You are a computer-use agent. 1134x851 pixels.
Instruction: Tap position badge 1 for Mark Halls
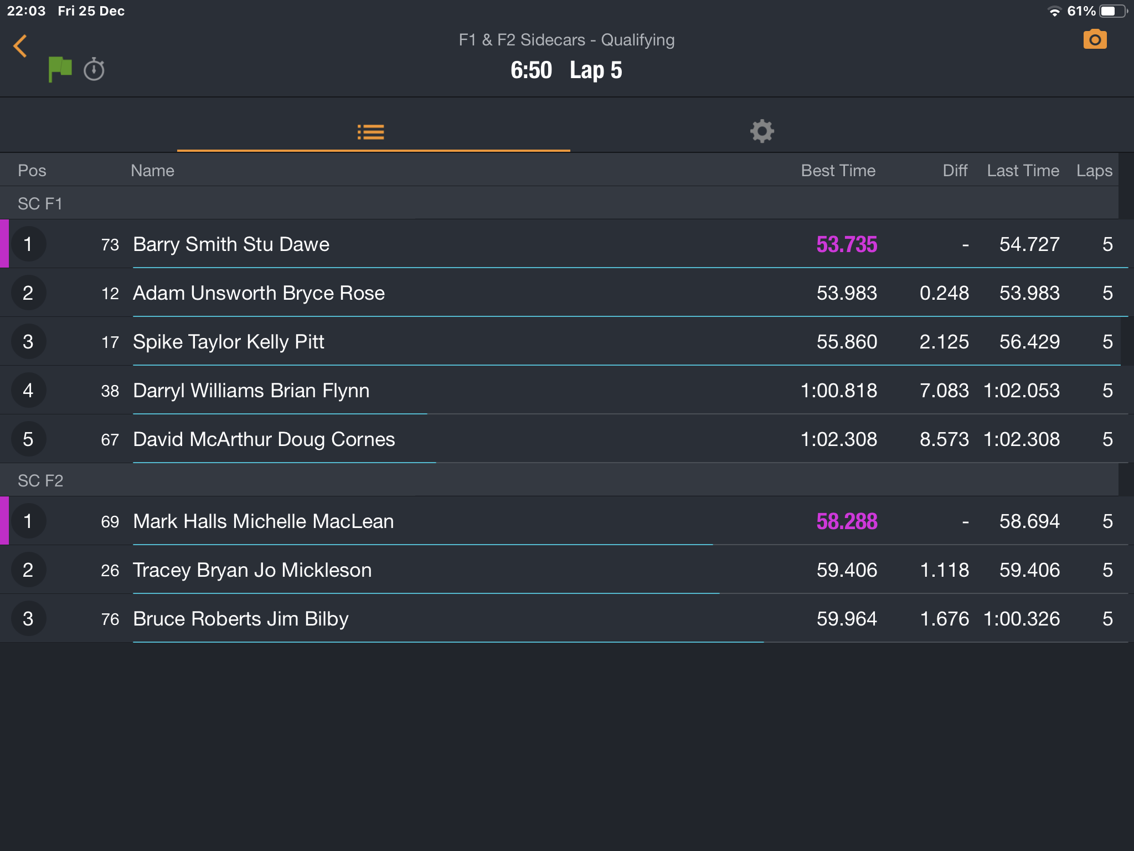[28, 521]
